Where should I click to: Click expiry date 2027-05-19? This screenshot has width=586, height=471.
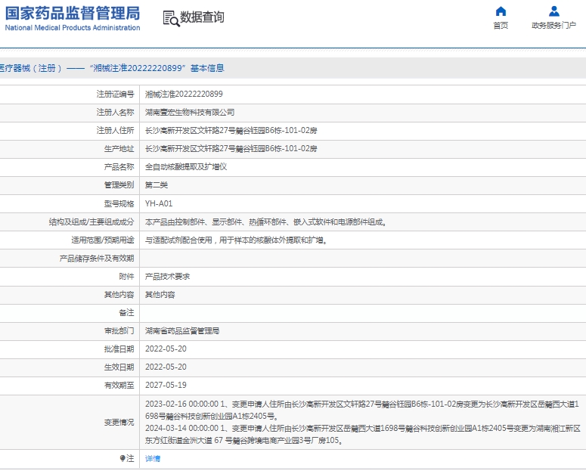point(166,385)
